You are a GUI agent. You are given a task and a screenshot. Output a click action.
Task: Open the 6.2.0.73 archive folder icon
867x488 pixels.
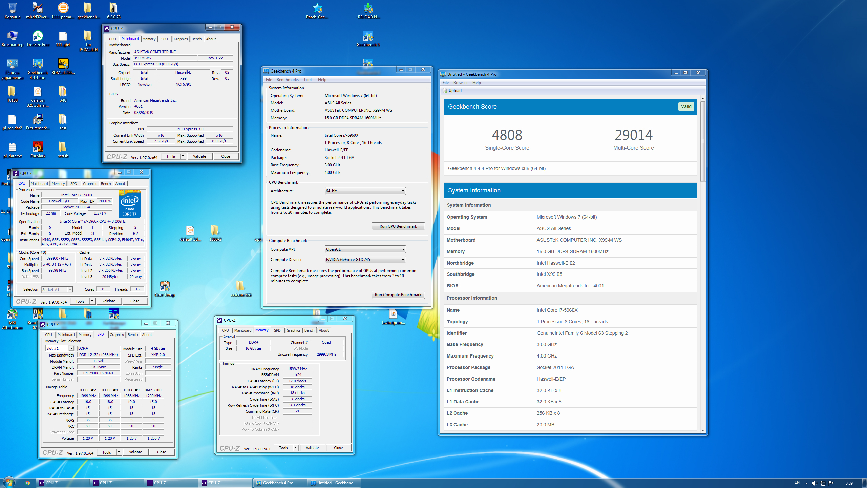click(114, 11)
